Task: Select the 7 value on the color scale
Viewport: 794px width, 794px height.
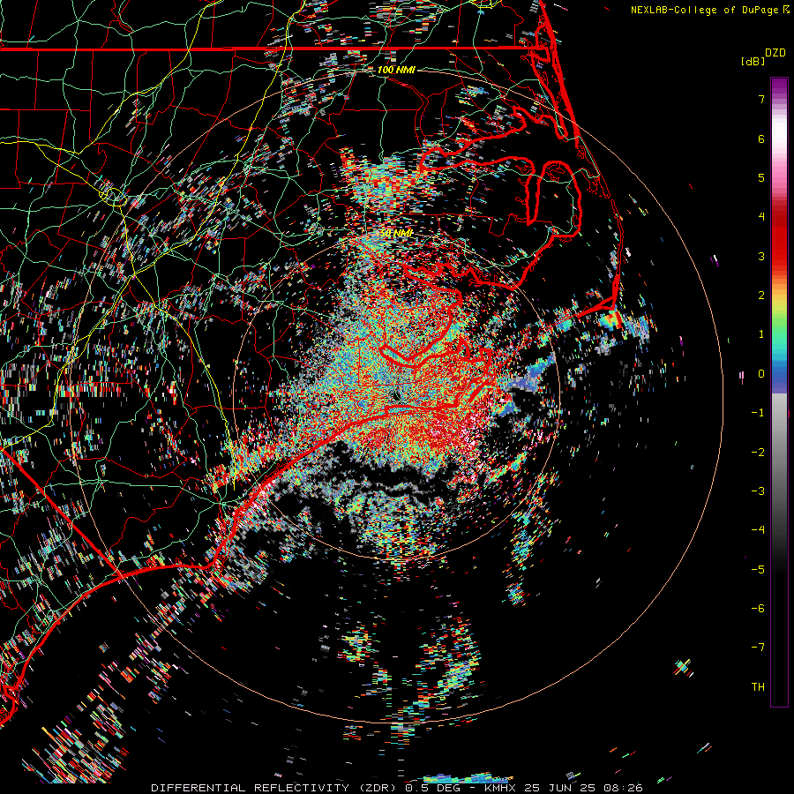Action: pyautogui.click(x=761, y=99)
